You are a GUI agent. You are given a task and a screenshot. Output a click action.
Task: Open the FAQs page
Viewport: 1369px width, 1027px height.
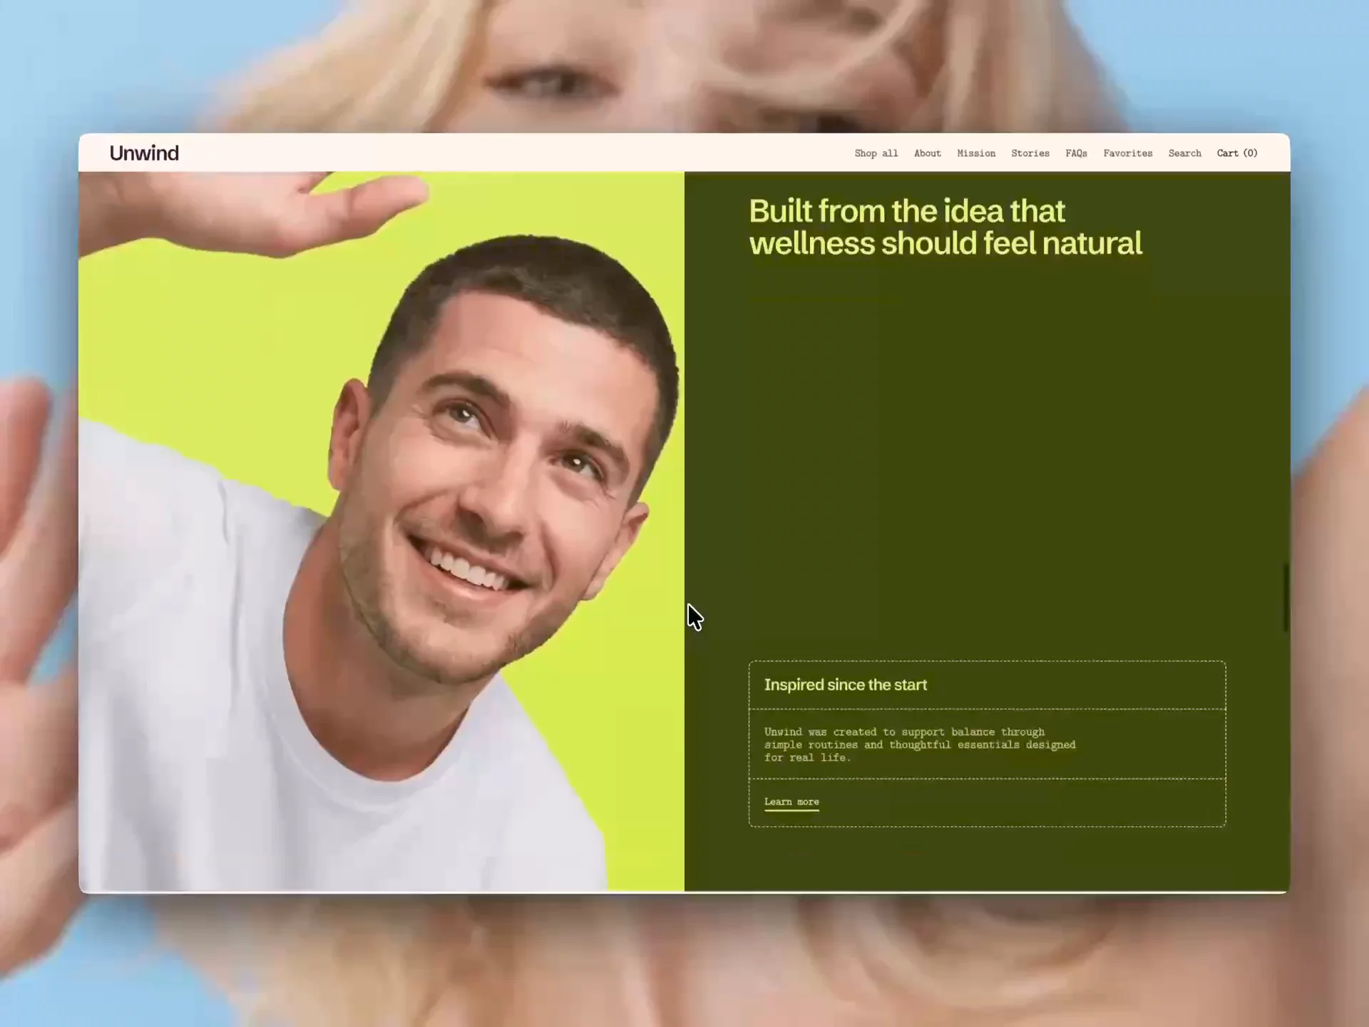1076,153
